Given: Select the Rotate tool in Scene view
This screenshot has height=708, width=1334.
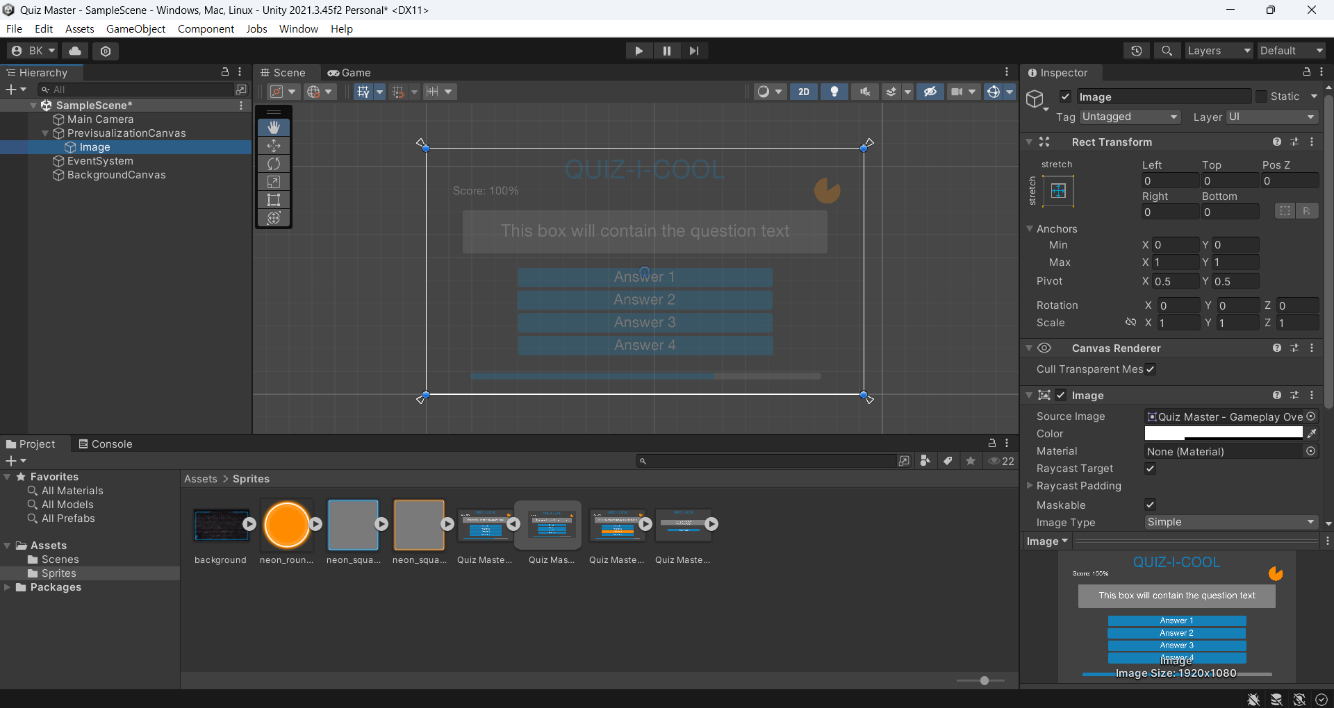Looking at the screenshot, I should point(274,164).
